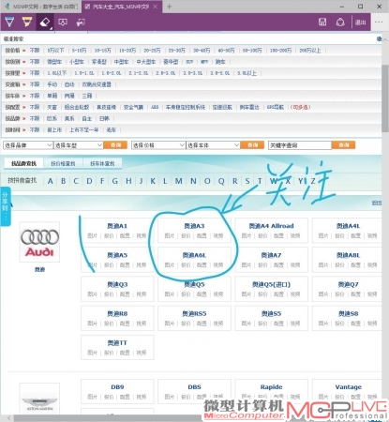Open the 选择品牌 dropdown
This screenshot has height=422, width=389.
pos(27,145)
